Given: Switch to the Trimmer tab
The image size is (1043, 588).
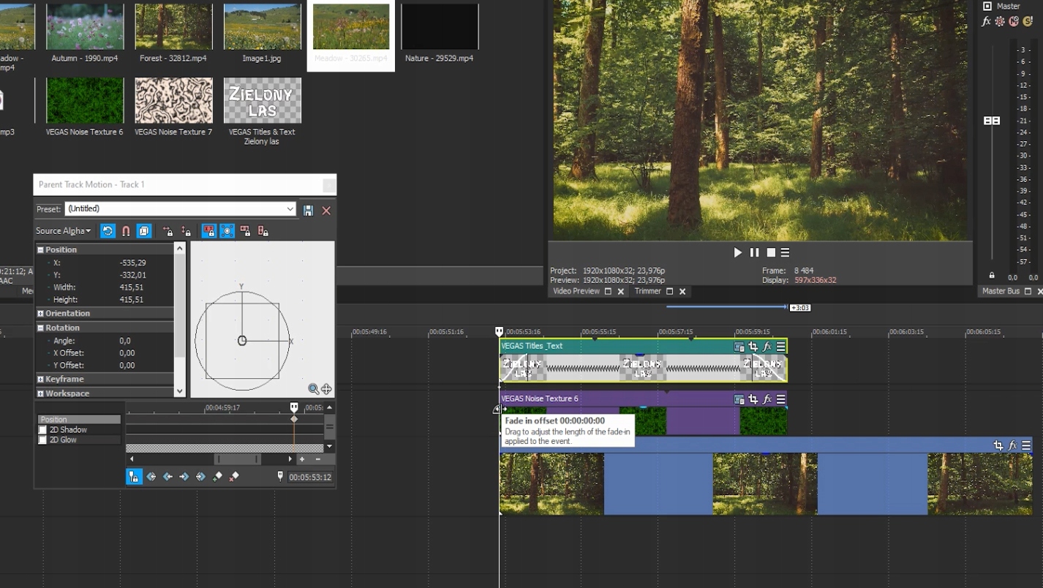Looking at the screenshot, I should [x=647, y=291].
